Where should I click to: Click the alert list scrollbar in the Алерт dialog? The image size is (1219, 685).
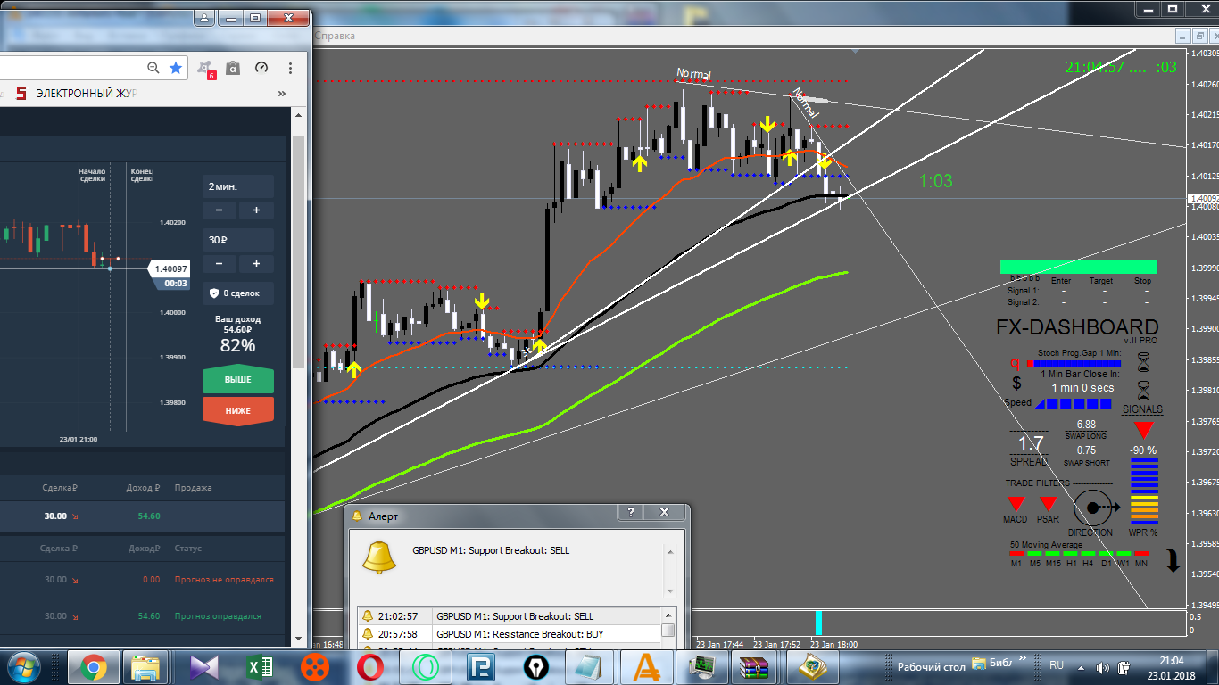pos(668,629)
